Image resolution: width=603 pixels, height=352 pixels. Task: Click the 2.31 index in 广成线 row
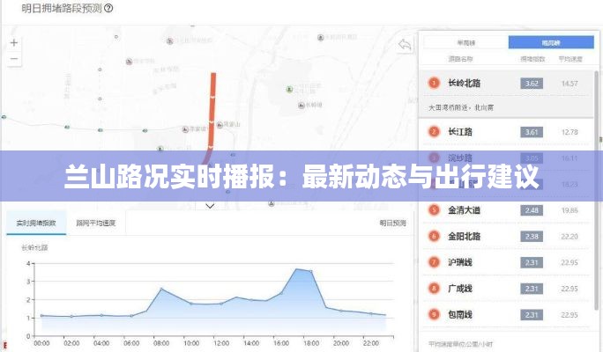point(532,289)
